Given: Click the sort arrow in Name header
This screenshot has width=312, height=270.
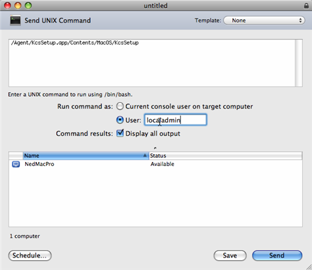Looking at the screenshot, I should click(145, 155).
